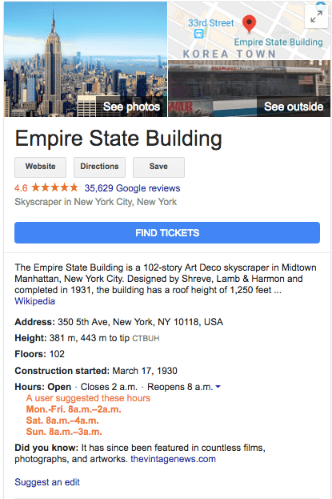Expand the hours dropdown arrow
Screen dimensions: 332x499
[x=218, y=387]
